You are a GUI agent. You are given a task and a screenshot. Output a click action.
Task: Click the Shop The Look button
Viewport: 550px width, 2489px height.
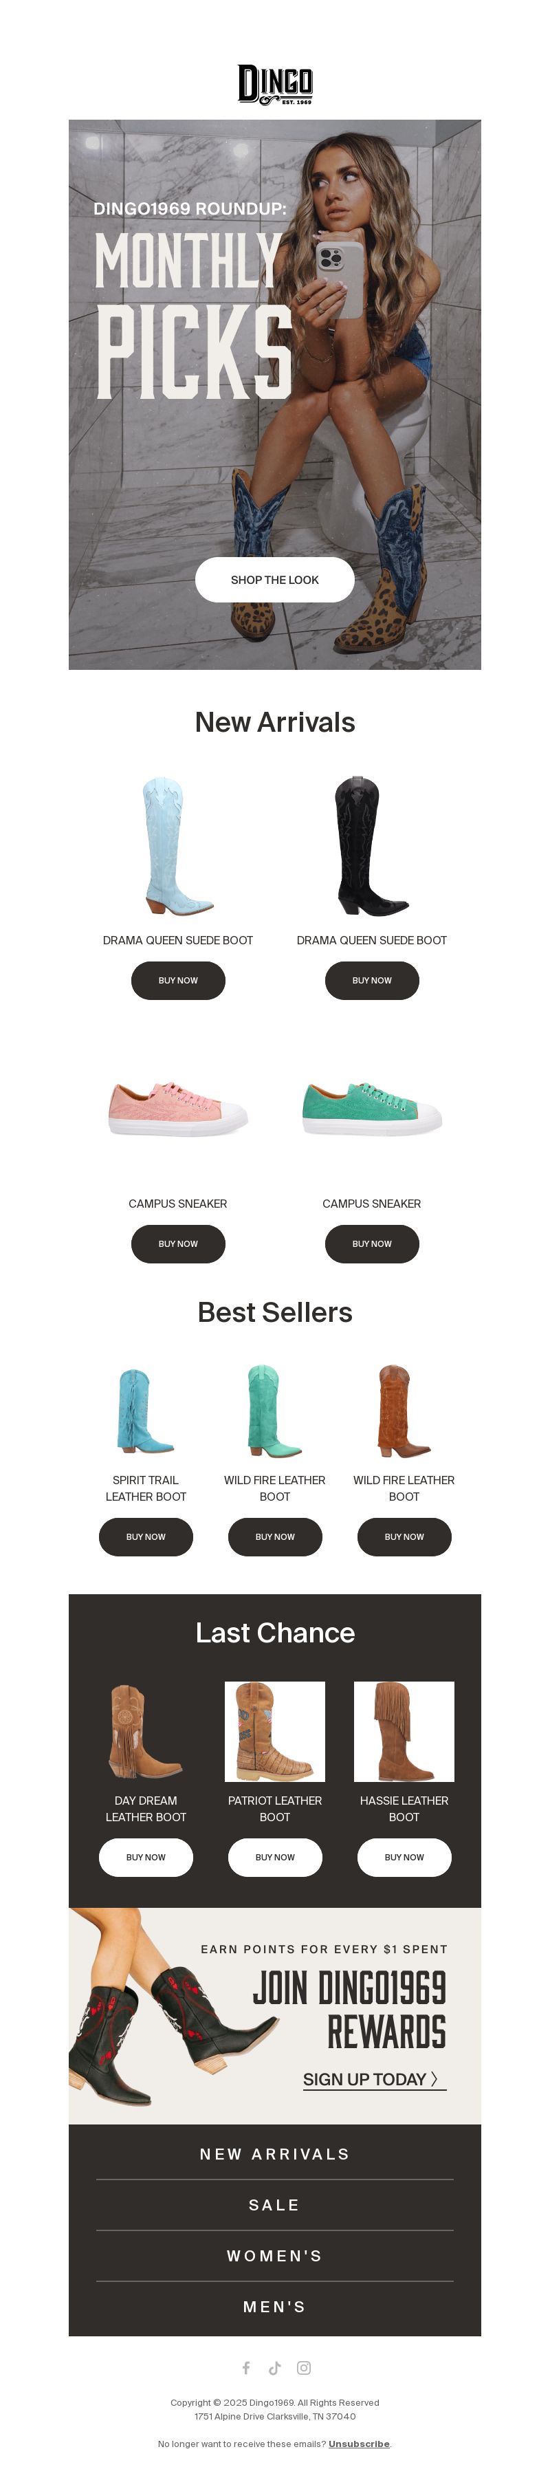(274, 580)
